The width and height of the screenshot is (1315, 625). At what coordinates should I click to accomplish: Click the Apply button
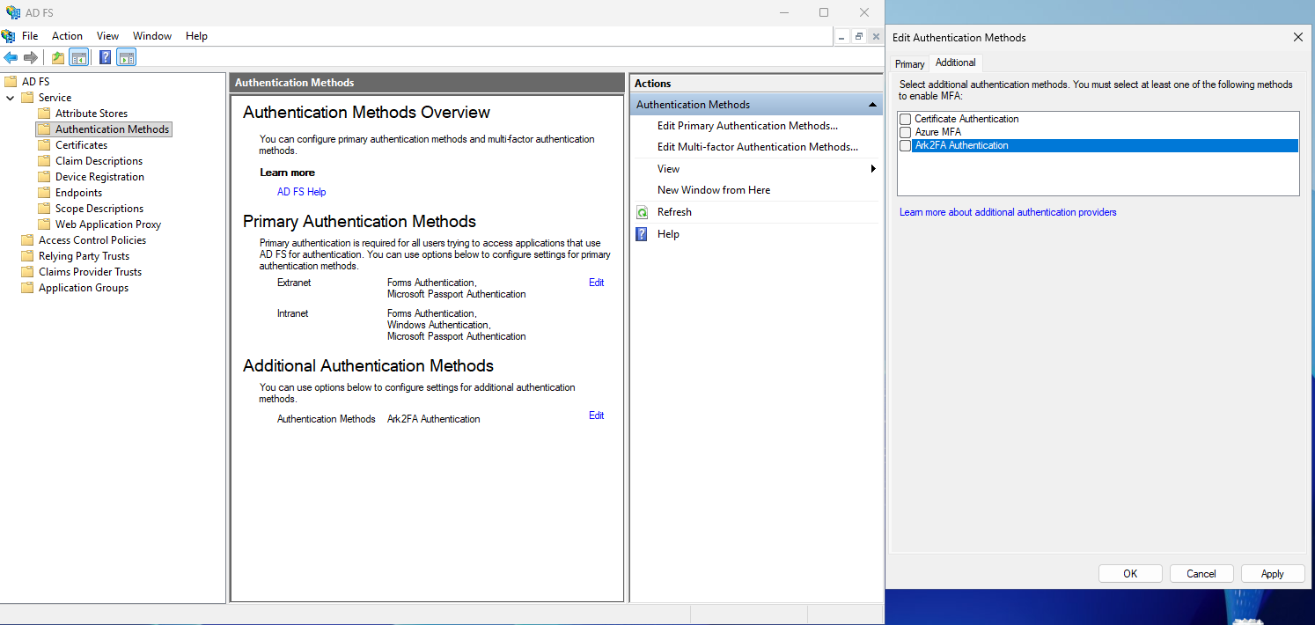[x=1272, y=574]
